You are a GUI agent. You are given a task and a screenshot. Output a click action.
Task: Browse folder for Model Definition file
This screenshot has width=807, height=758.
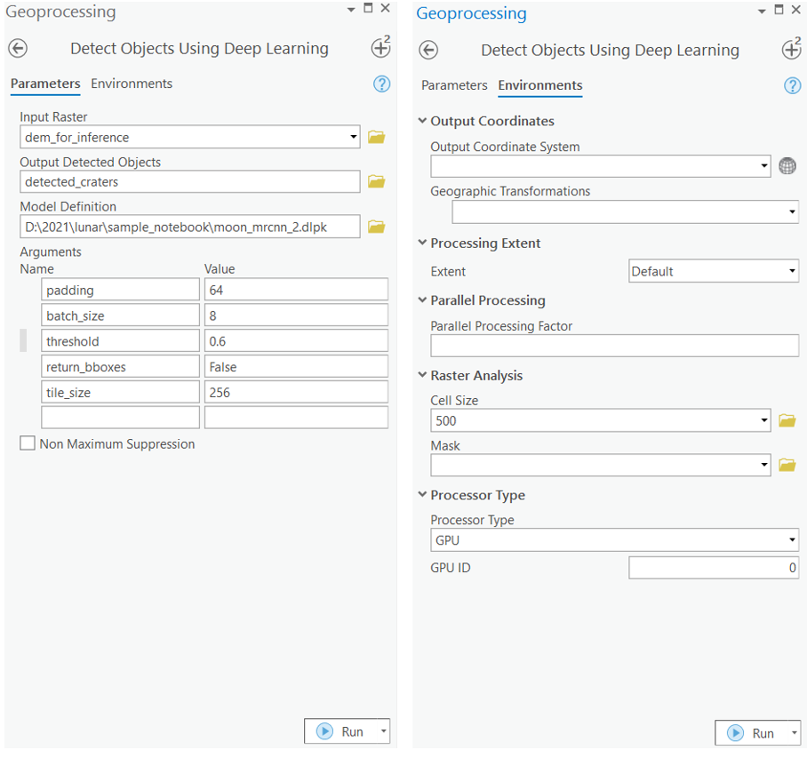376,227
